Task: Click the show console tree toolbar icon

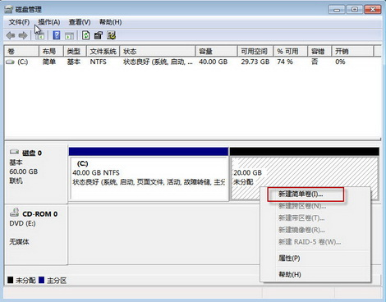Action: click(x=39, y=35)
